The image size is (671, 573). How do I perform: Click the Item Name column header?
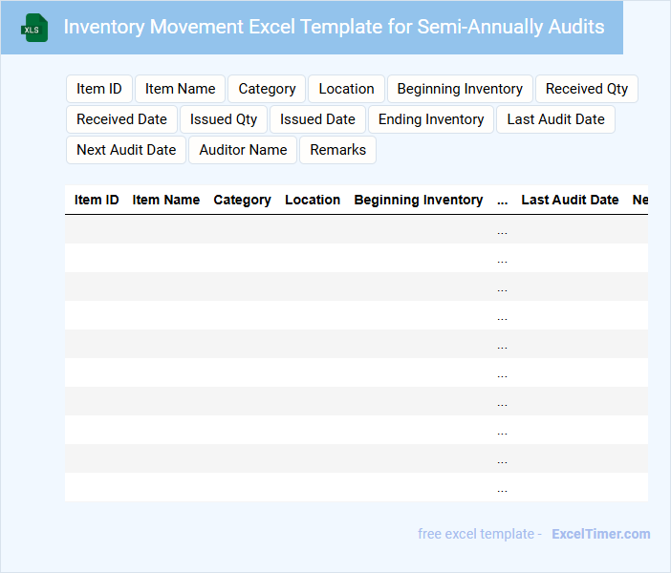click(165, 201)
